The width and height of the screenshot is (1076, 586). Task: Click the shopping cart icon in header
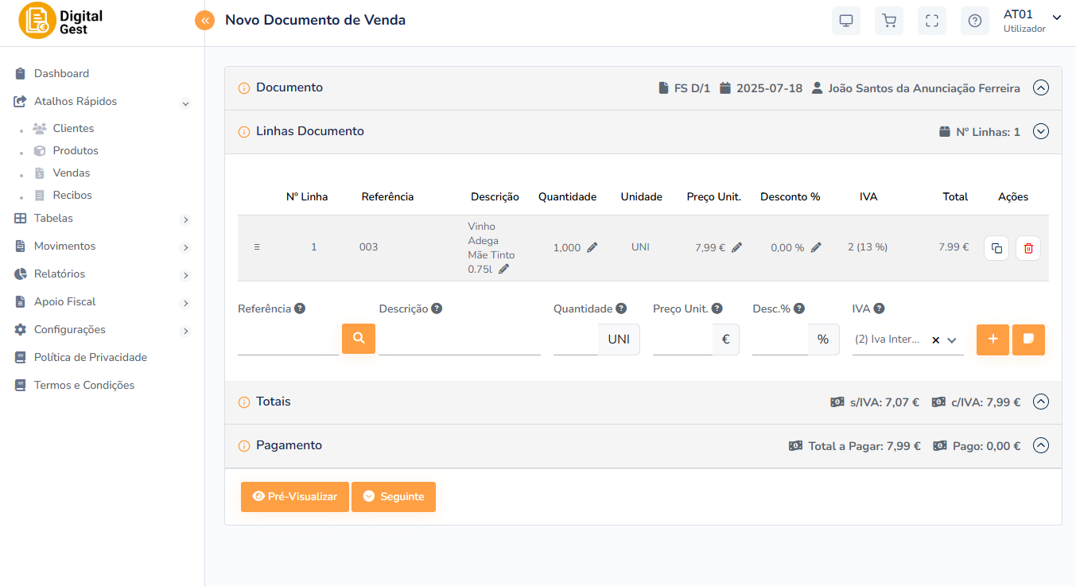point(888,21)
